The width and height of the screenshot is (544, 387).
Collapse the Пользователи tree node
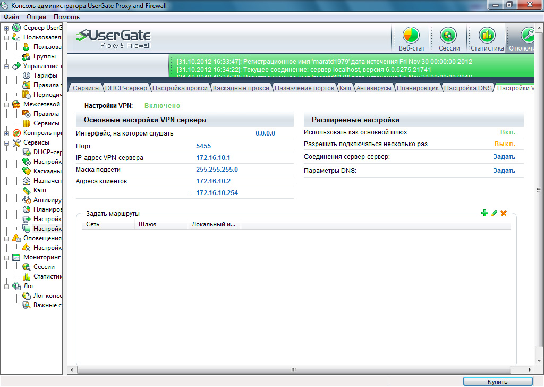[6, 38]
